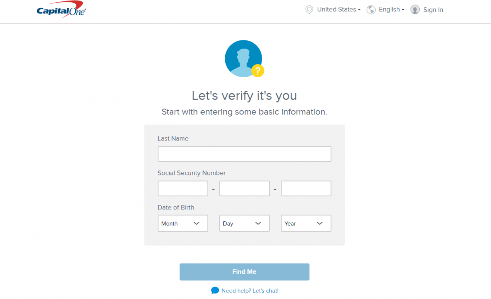Click the middle Social Security Number box
This screenshot has width=491, height=299.
(x=244, y=188)
